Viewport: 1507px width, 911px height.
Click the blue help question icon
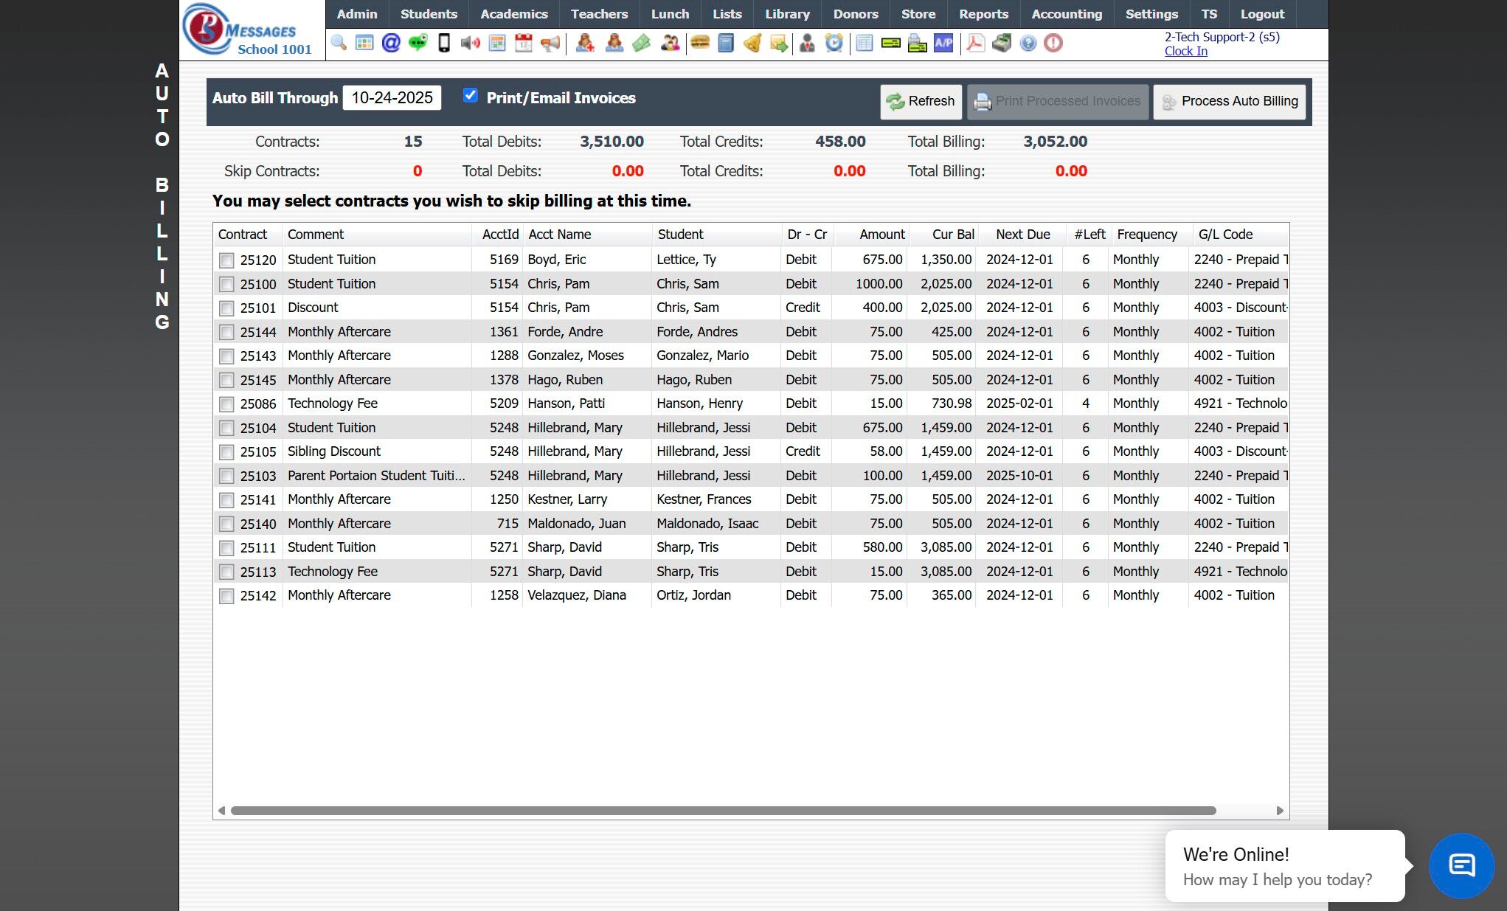click(1028, 43)
